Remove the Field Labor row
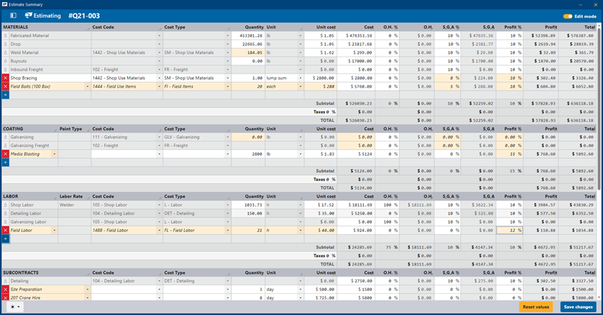This screenshot has height=315, width=603. [x=5, y=230]
